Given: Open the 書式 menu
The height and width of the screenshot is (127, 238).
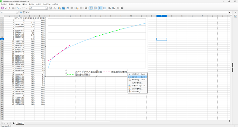Looking at the screenshot, I should click(x=31, y=4).
